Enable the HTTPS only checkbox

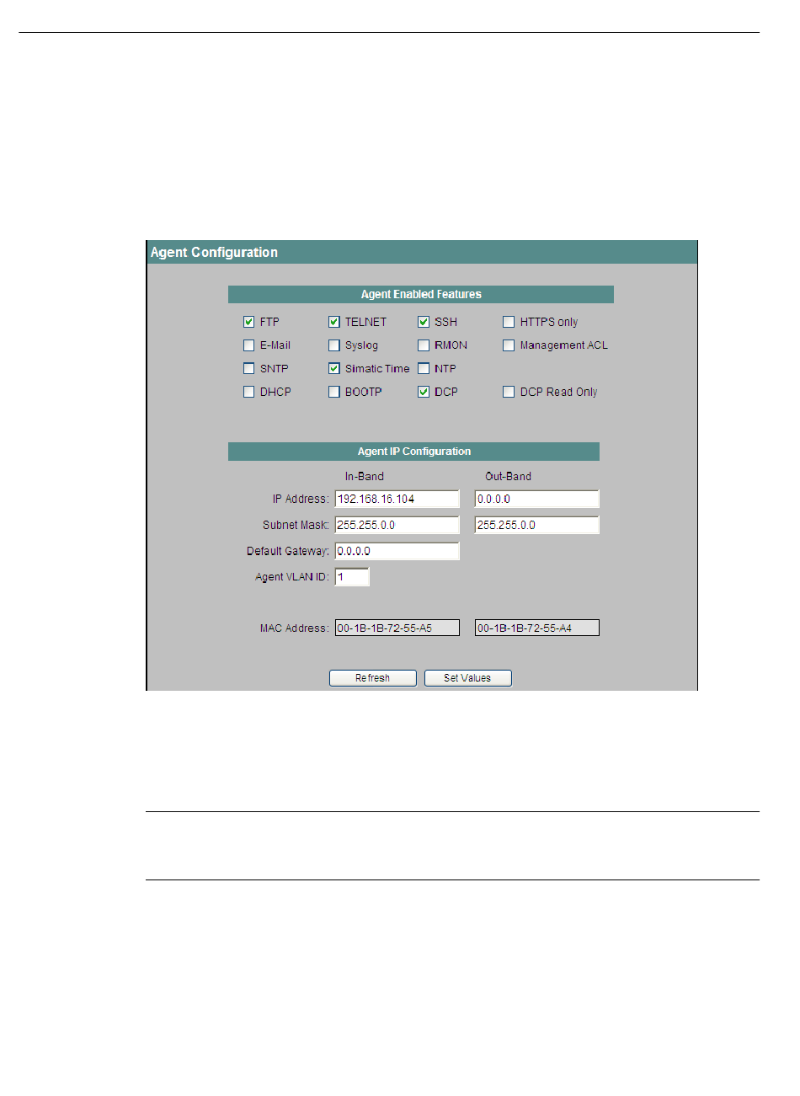point(509,322)
